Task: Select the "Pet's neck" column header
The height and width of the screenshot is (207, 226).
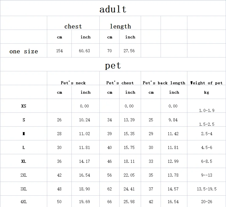Action: [73, 83]
